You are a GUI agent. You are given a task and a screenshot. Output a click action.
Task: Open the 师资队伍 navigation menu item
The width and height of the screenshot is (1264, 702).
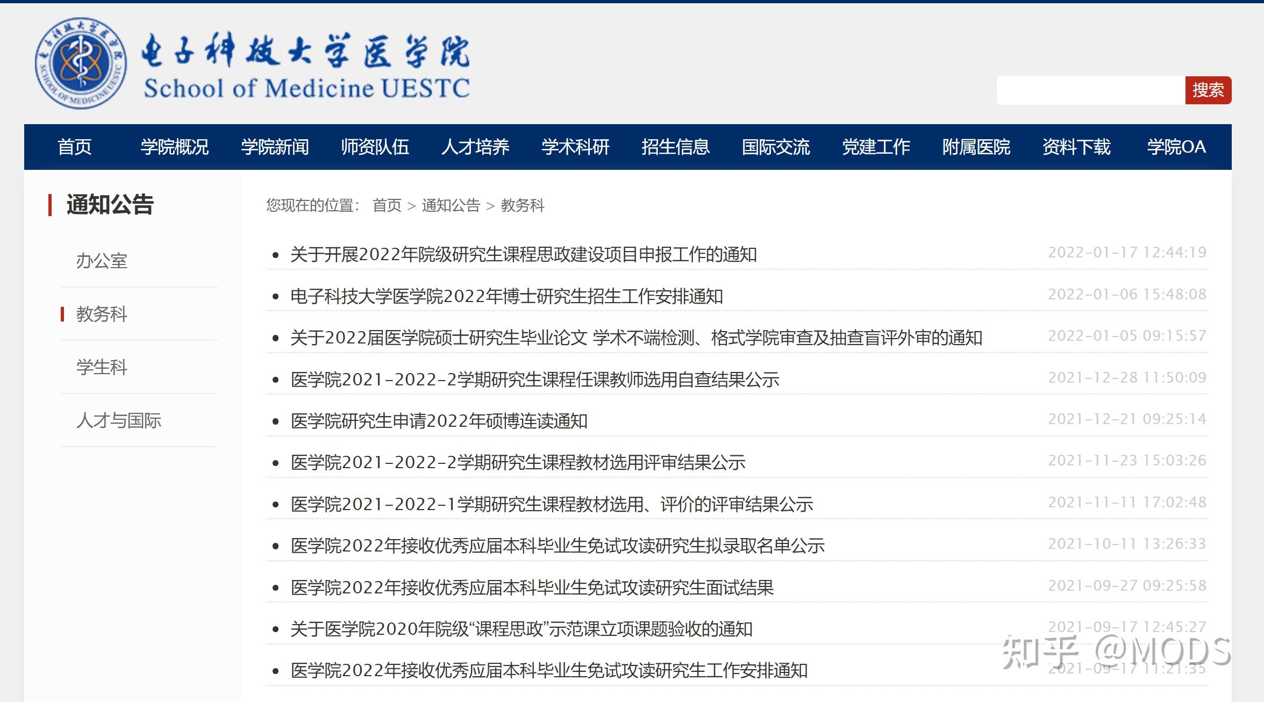coord(375,147)
